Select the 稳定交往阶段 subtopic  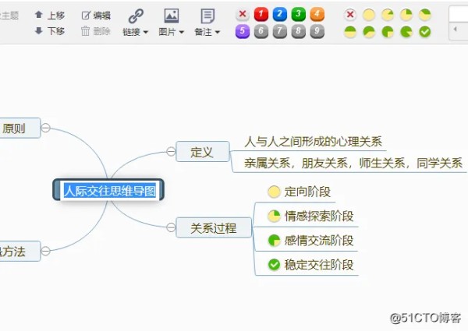319,265
